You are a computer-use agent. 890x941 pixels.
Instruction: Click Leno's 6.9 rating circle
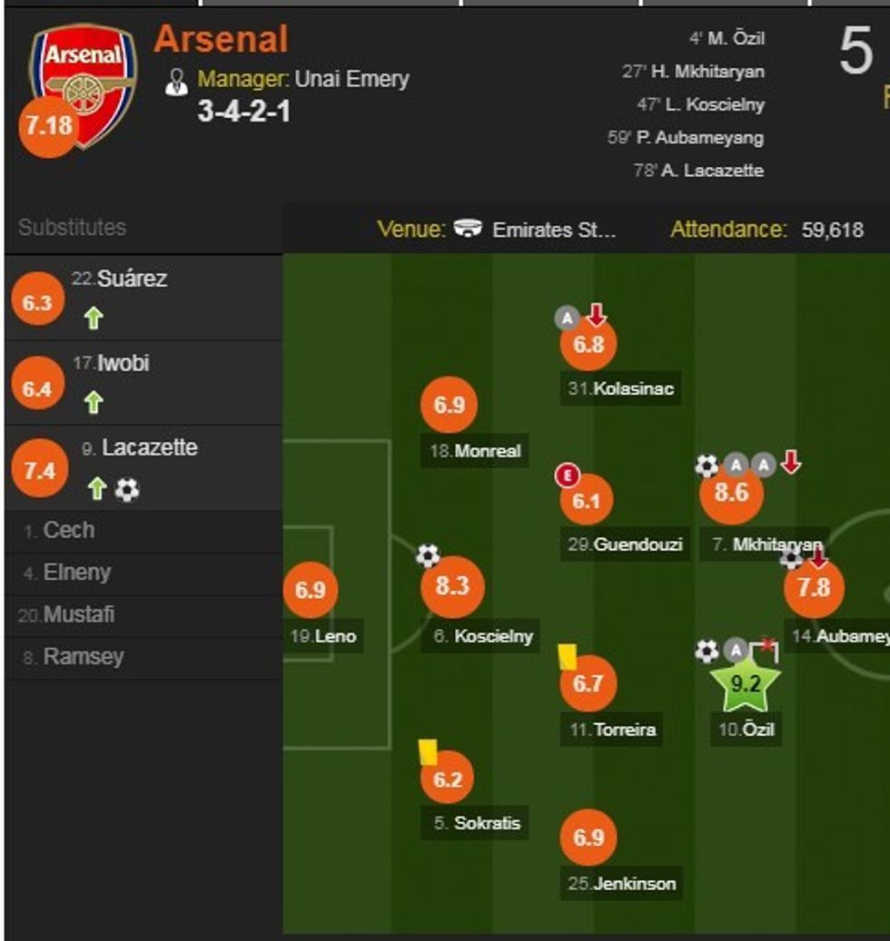pos(310,590)
